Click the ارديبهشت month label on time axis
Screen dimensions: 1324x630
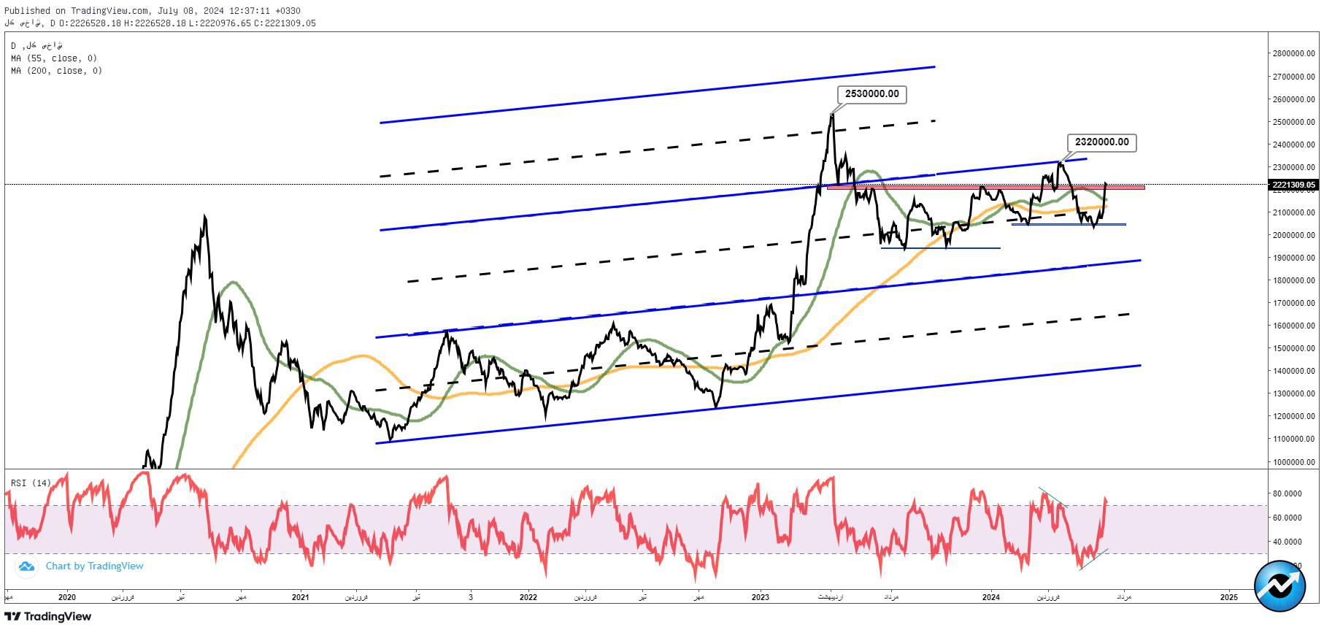coord(830,597)
